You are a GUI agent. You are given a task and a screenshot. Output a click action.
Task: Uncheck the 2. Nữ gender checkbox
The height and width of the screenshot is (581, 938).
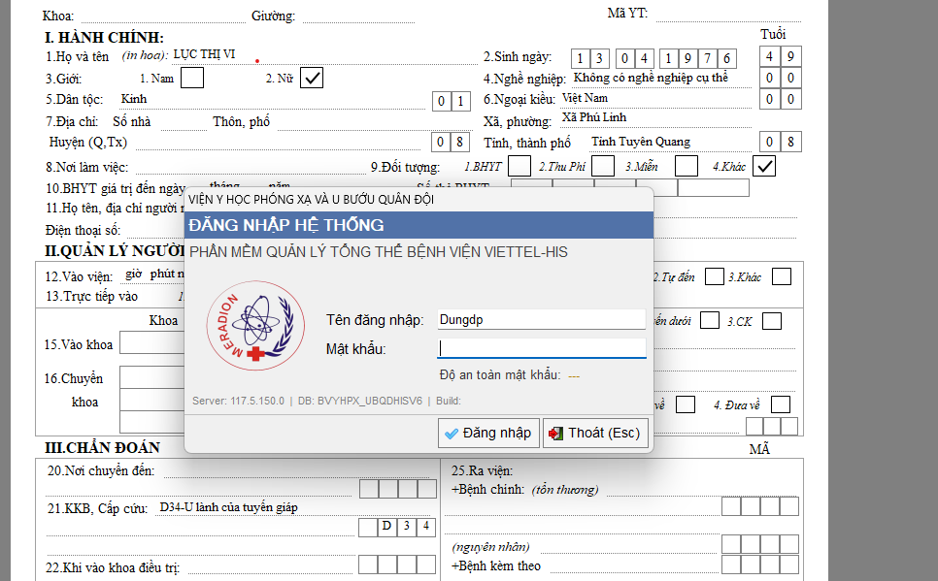click(312, 79)
